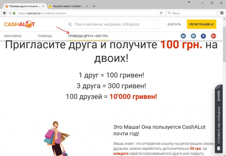The width and height of the screenshot is (226, 156).
Task: Click the text '3 друга = 300 гривен!'
Action: pos(111,86)
